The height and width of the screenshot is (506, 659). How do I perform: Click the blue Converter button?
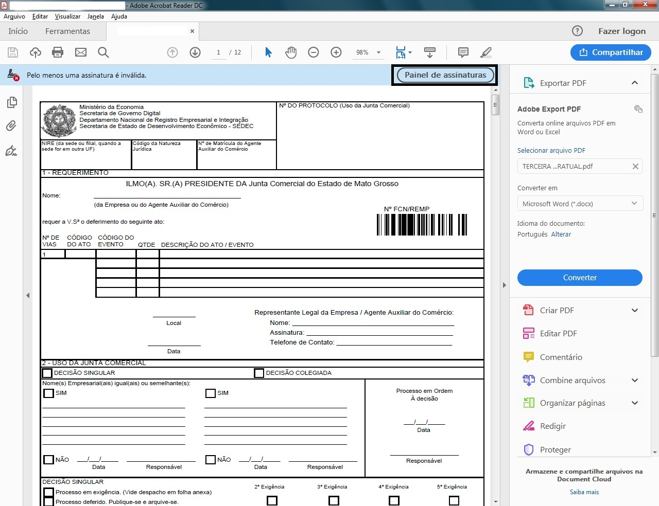[580, 278]
